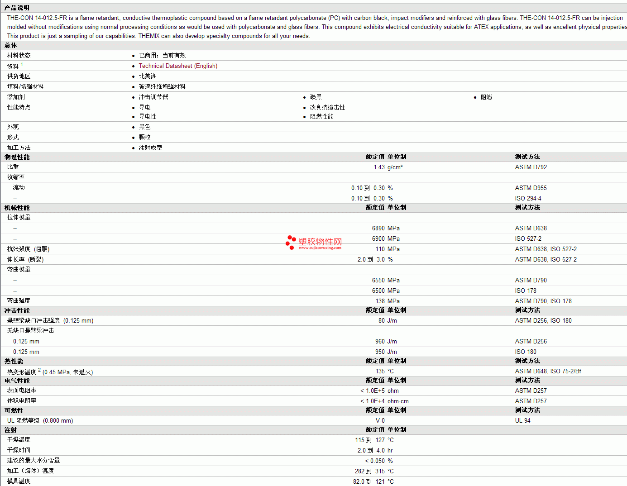Image resolution: width=627 pixels, height=486 pixels.
Task: Click the < 0.050 % moisture value
Action: (379, 461)
